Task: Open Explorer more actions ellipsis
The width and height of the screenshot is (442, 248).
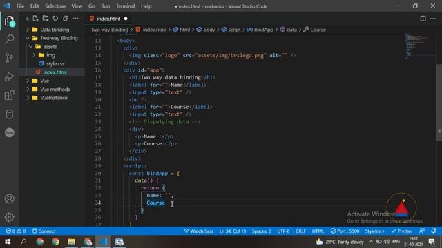Action: click(x=76, y=19)
